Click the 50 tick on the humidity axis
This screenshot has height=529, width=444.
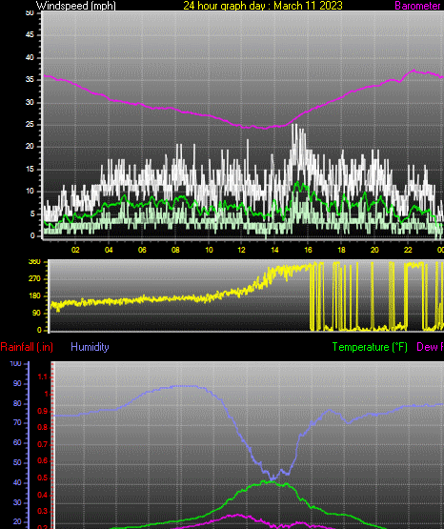[x=17, y=462]
